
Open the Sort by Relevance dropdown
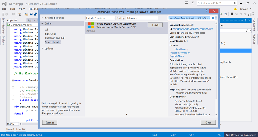click(x=142, y=18)
